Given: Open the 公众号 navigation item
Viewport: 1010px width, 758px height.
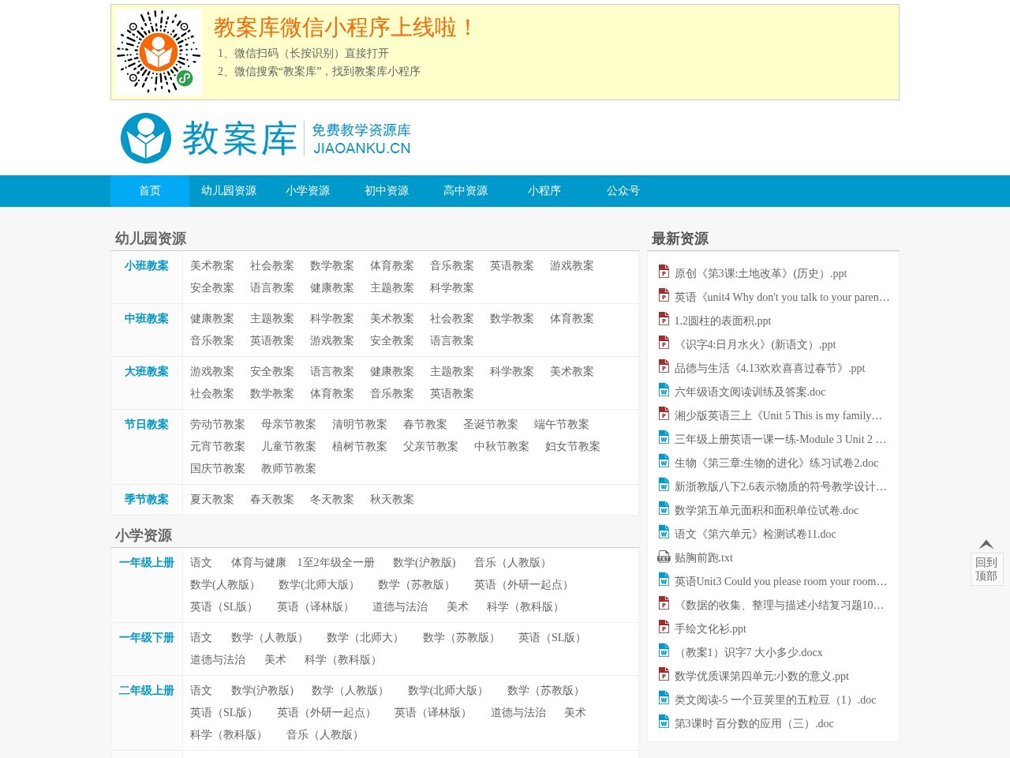Looking at the screenshot, I should [x=623, y=191].
